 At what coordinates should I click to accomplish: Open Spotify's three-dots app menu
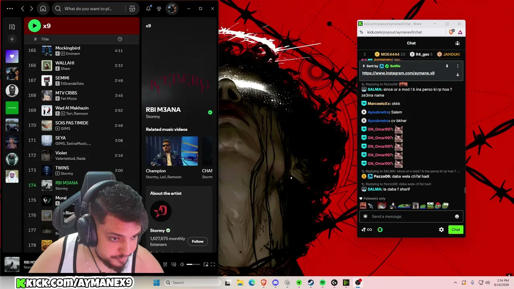point(10,8)
